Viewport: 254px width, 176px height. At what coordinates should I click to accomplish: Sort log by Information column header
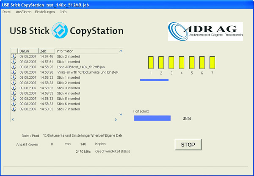click(87, 51)
